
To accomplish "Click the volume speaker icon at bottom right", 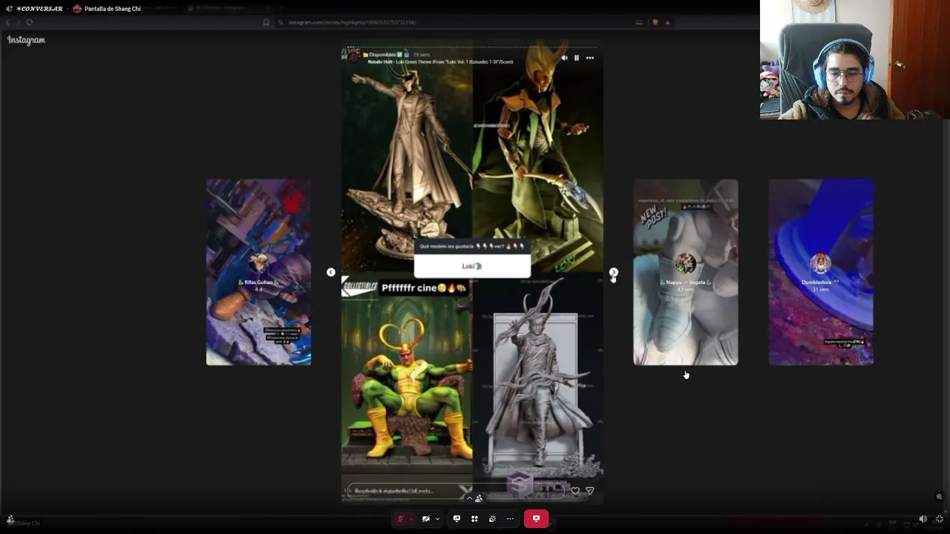I will [x=923, y=519].
